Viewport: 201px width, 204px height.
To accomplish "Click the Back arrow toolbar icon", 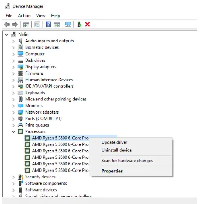I will [x=7, y=25].
